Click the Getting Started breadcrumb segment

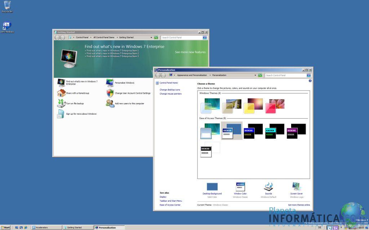(126, 37)
